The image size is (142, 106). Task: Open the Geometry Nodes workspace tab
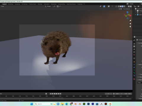click(x=71, y=4)
